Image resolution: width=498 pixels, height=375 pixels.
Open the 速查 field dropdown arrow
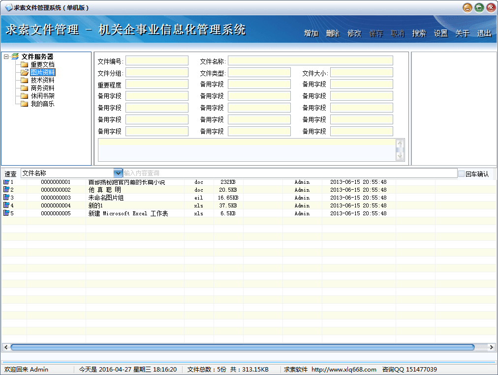(x=118, y=173)
